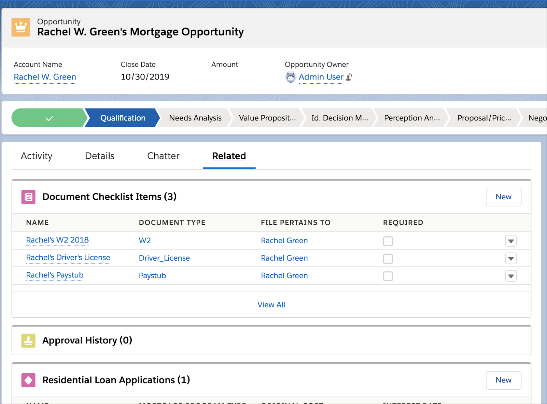Open Rachel's Paystub checklist item
The width and height of the screenshot is (547, 404).
point(55,275)
